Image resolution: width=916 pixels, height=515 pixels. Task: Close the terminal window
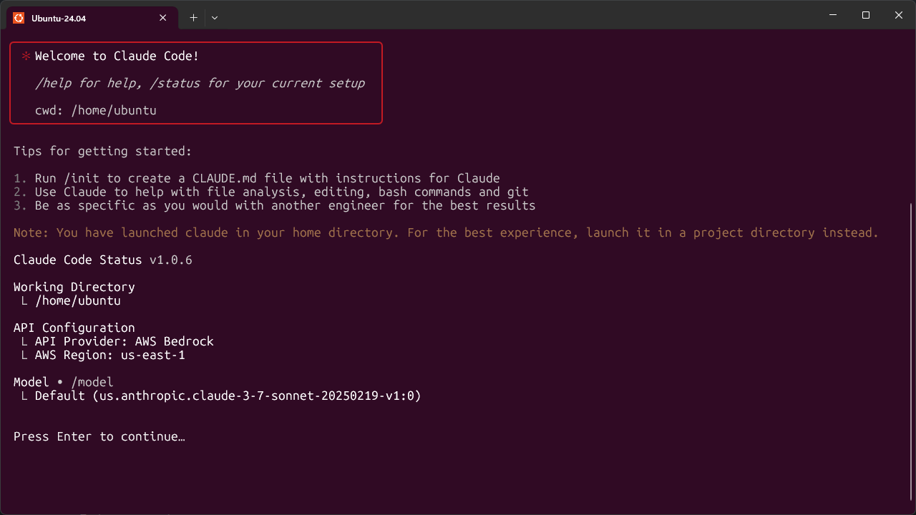899,15
